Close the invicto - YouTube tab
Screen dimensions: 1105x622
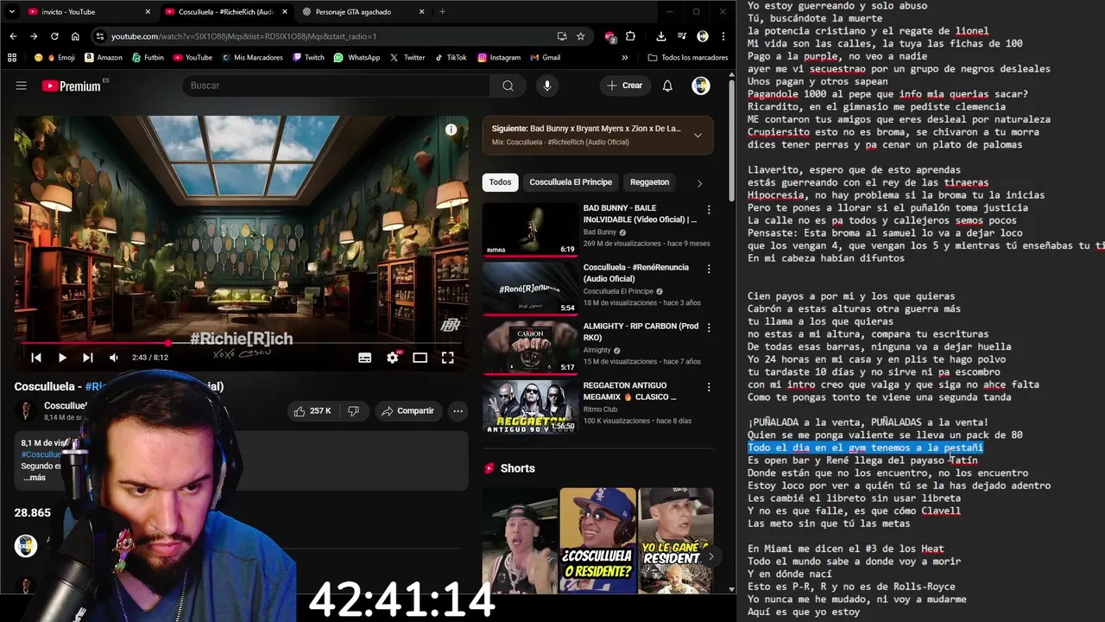point(148,12)
